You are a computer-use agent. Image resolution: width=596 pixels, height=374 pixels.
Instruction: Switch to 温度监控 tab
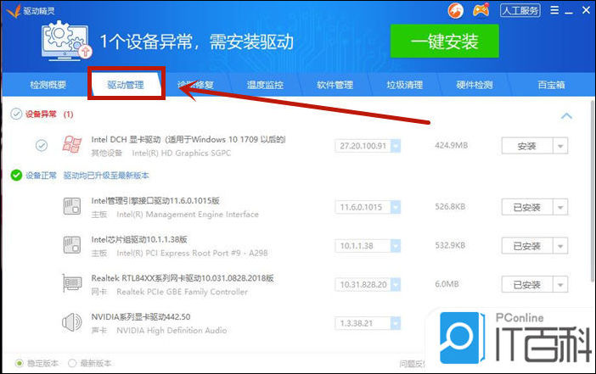click(x=265, y=85)
